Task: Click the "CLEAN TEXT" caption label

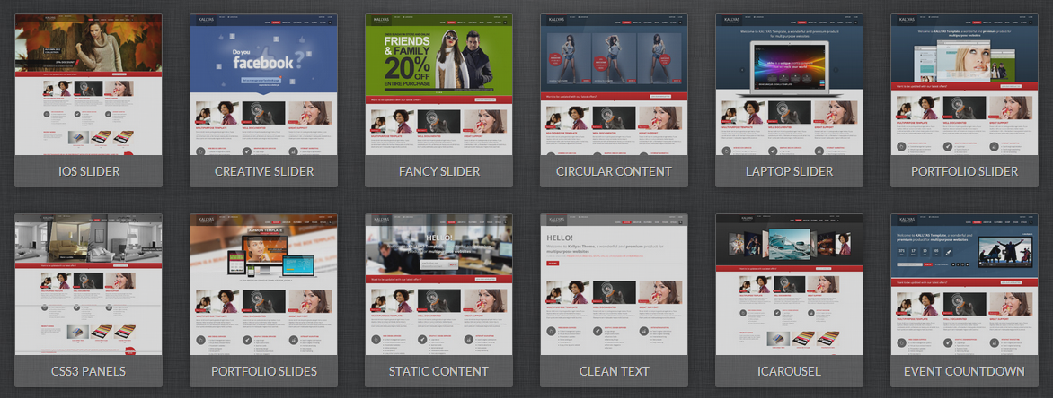Action: (614, 371)
